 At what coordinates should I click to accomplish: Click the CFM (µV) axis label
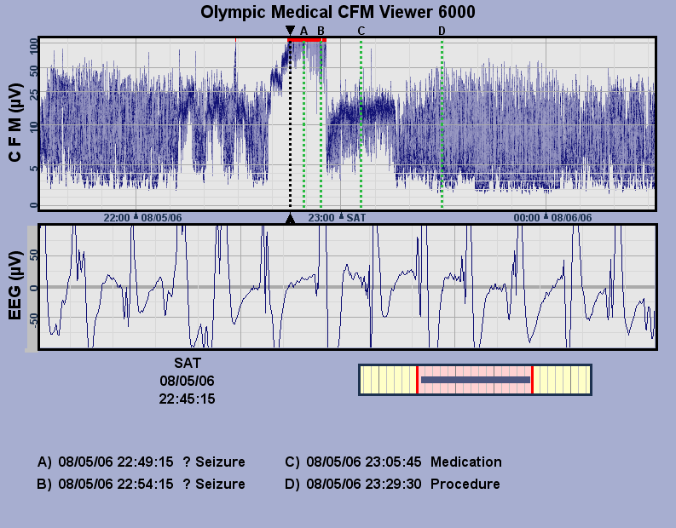[14, 123]
